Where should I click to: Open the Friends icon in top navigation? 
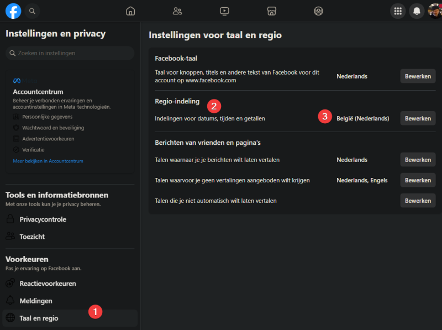[x=177, y=11]
